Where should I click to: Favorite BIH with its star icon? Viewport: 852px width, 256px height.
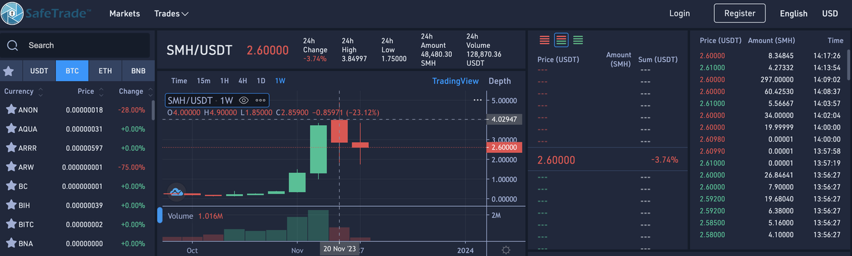(x=11, y=205)
